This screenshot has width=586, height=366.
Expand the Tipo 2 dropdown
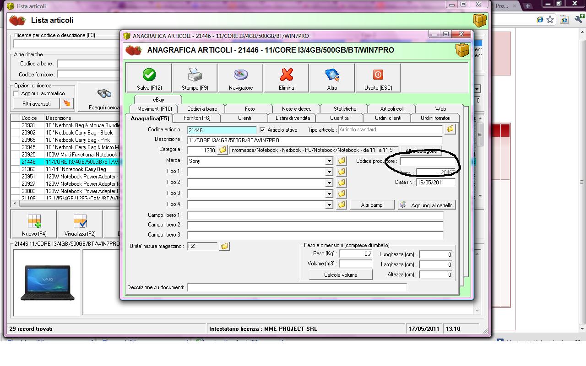click(329, 183)
